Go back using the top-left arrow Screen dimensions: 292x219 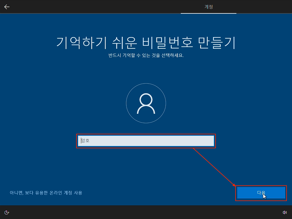pyautogui.click(x=7, y=7)
